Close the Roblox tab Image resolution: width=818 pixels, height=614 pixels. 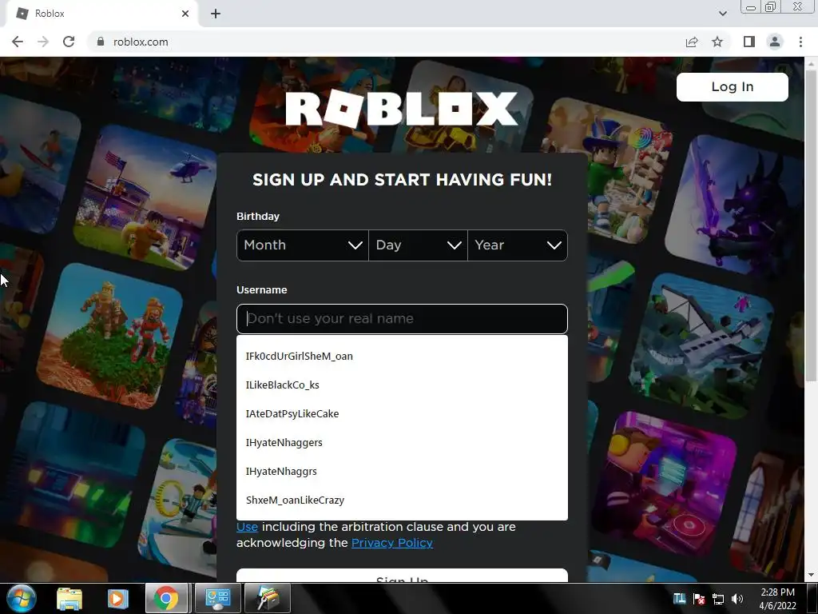pos(185,14)
